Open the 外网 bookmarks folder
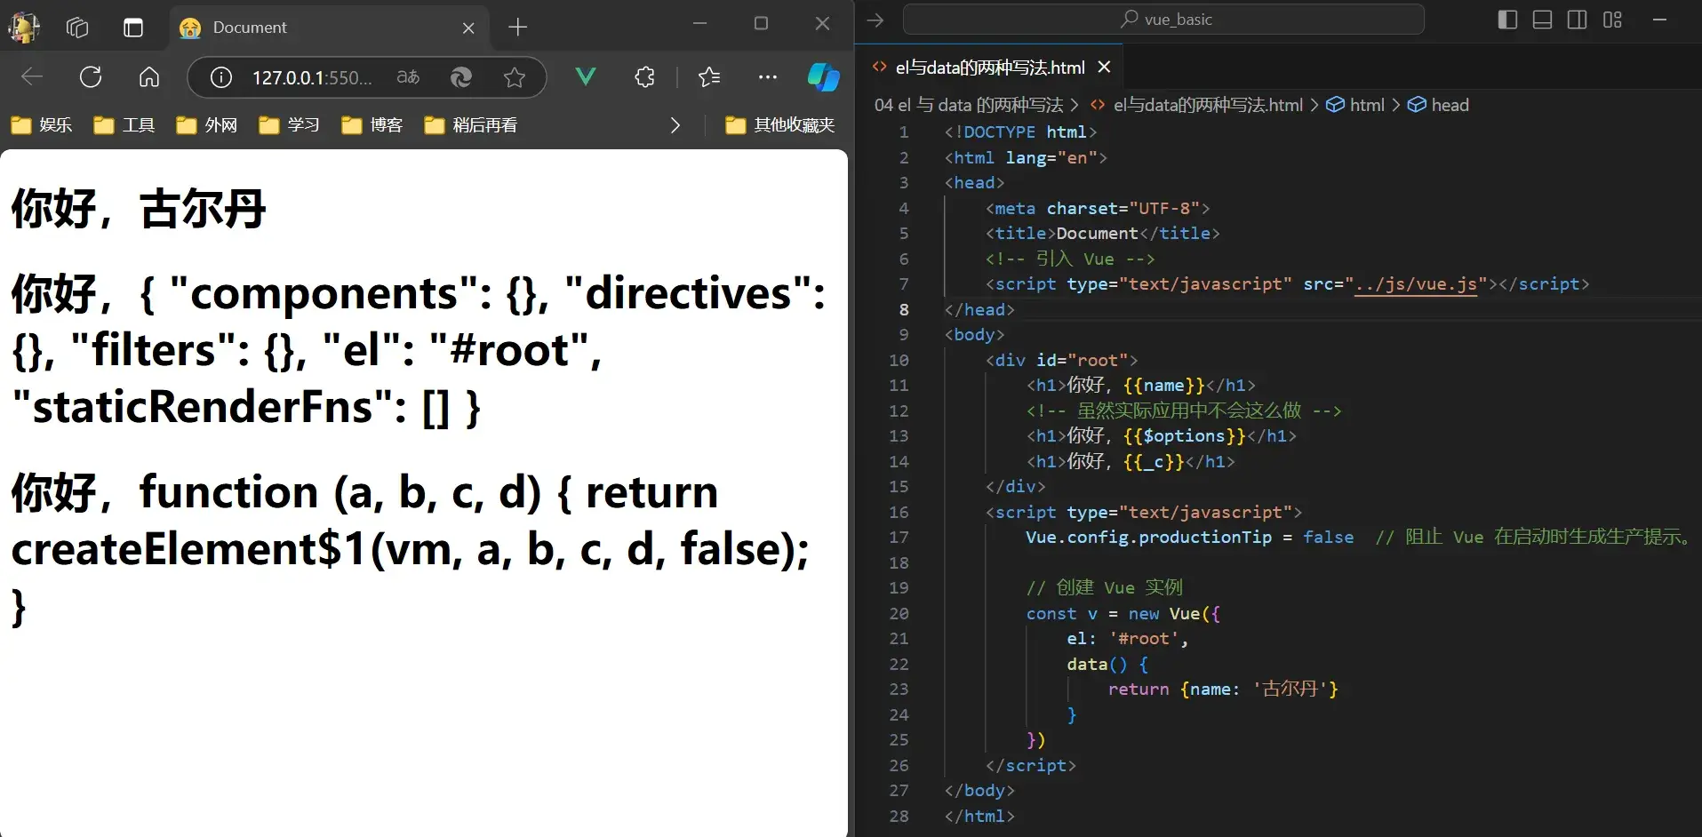 pos(207,125)
